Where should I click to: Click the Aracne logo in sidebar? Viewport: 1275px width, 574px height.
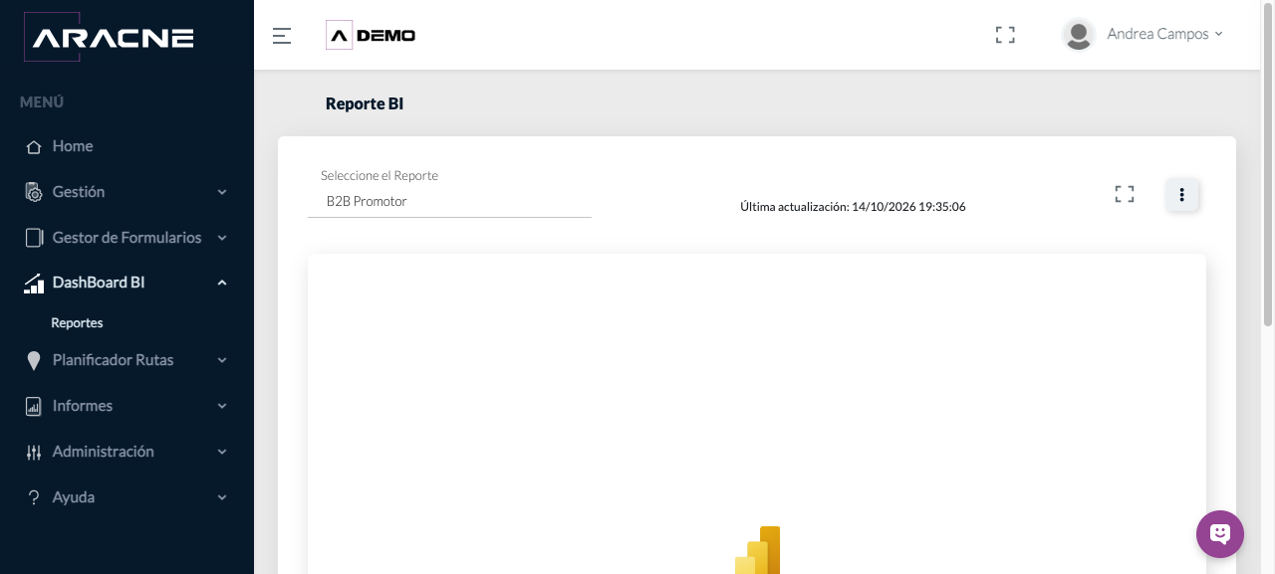(109, 38)
